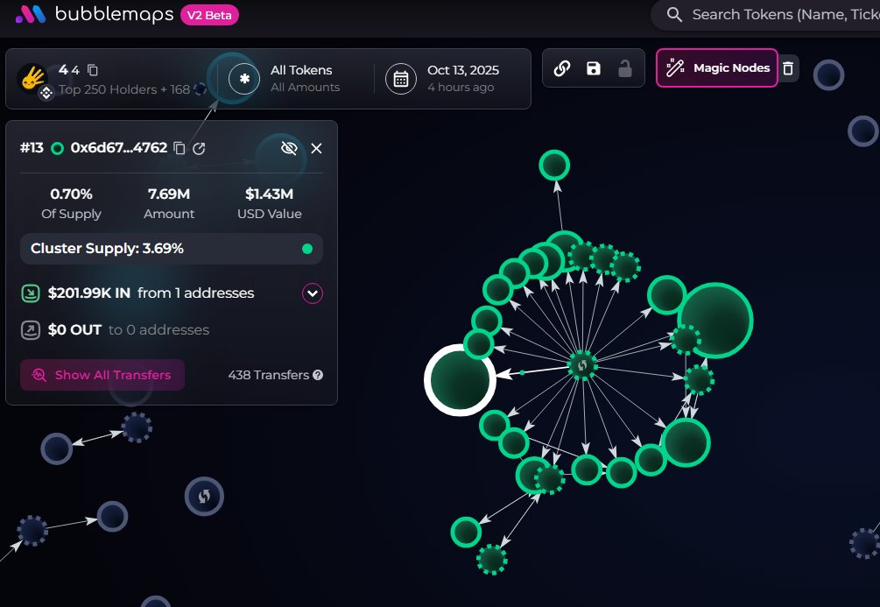Viewport: 880px width, 607px height.
Task: Expand the $201.99K IN addresses chevron
Action: pyautogui.click(x=313, y=293)
